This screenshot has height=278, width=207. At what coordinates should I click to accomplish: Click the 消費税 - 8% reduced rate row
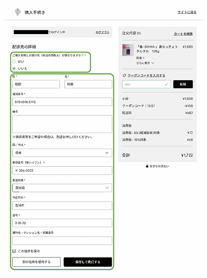point(157,132)
